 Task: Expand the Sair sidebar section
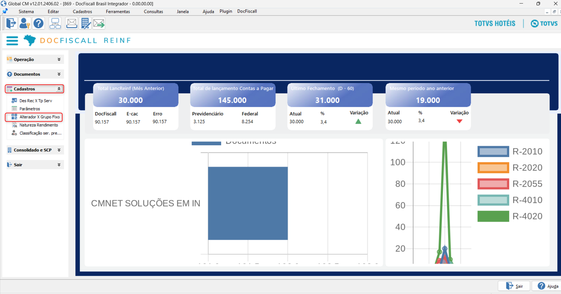point(35,165)
